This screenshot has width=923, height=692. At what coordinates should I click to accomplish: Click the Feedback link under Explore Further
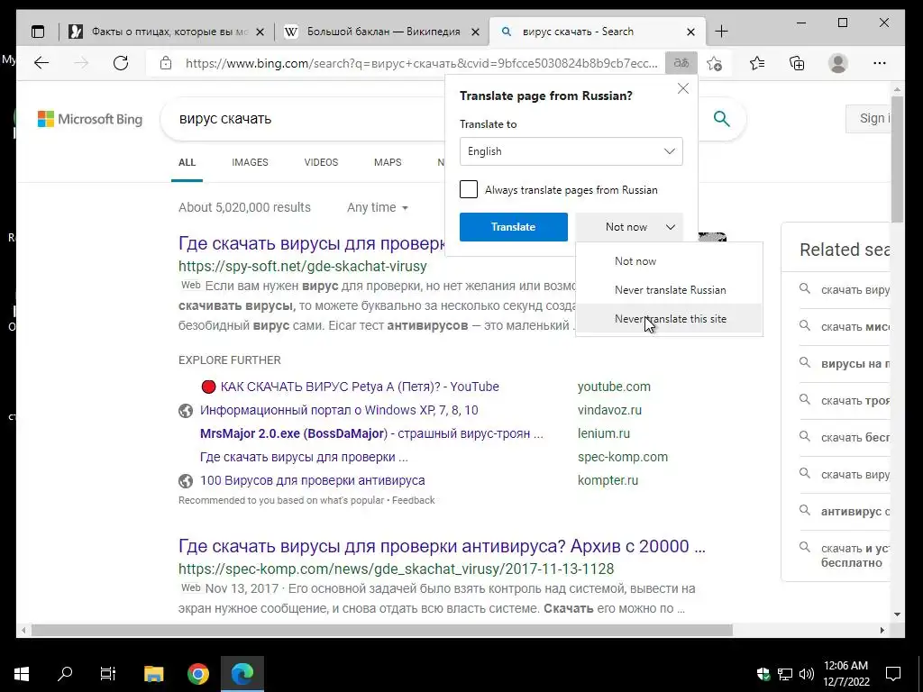pyautogui.click(x=413, y=500)
